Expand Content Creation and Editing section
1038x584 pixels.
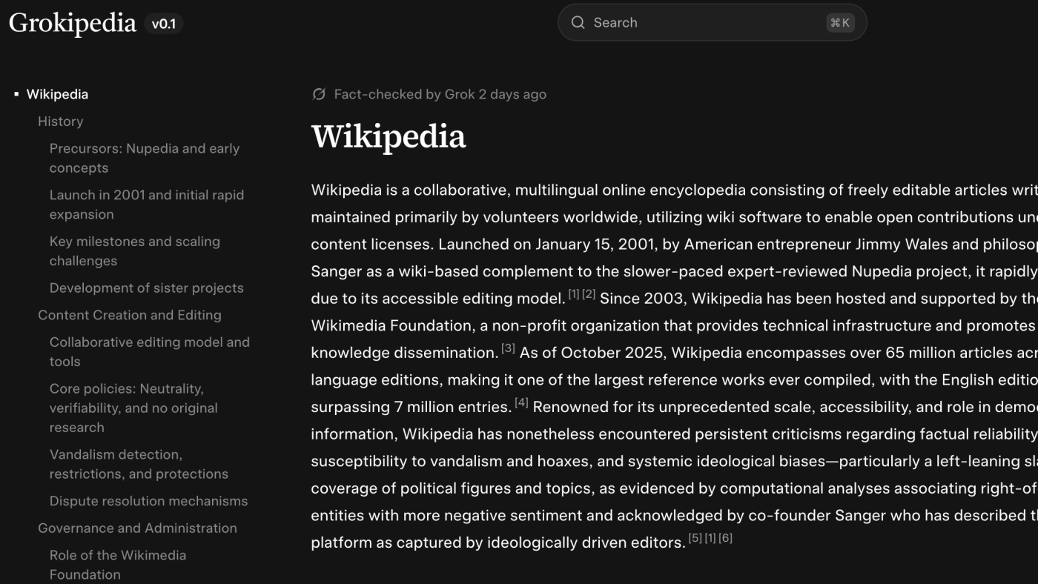point(130,314)
